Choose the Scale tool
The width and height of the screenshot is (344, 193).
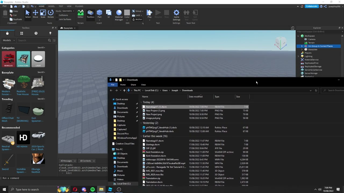[43, 14]
